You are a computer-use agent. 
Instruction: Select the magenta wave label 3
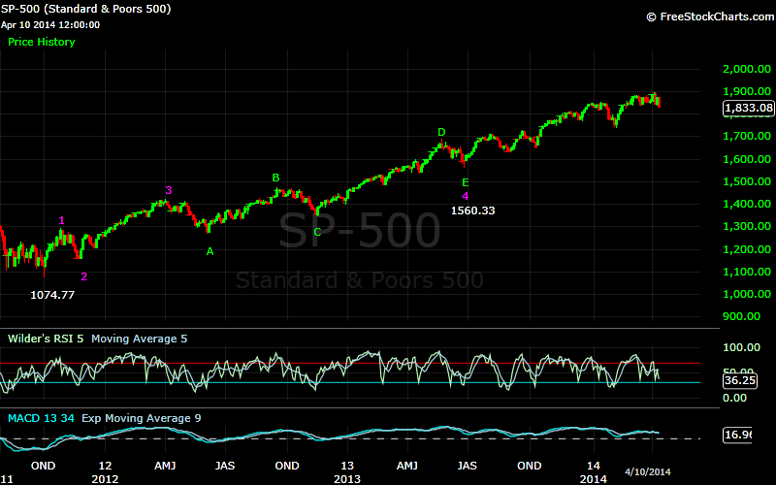coord(168,190)
